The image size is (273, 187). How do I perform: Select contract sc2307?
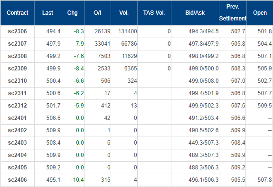coord(18,44)
